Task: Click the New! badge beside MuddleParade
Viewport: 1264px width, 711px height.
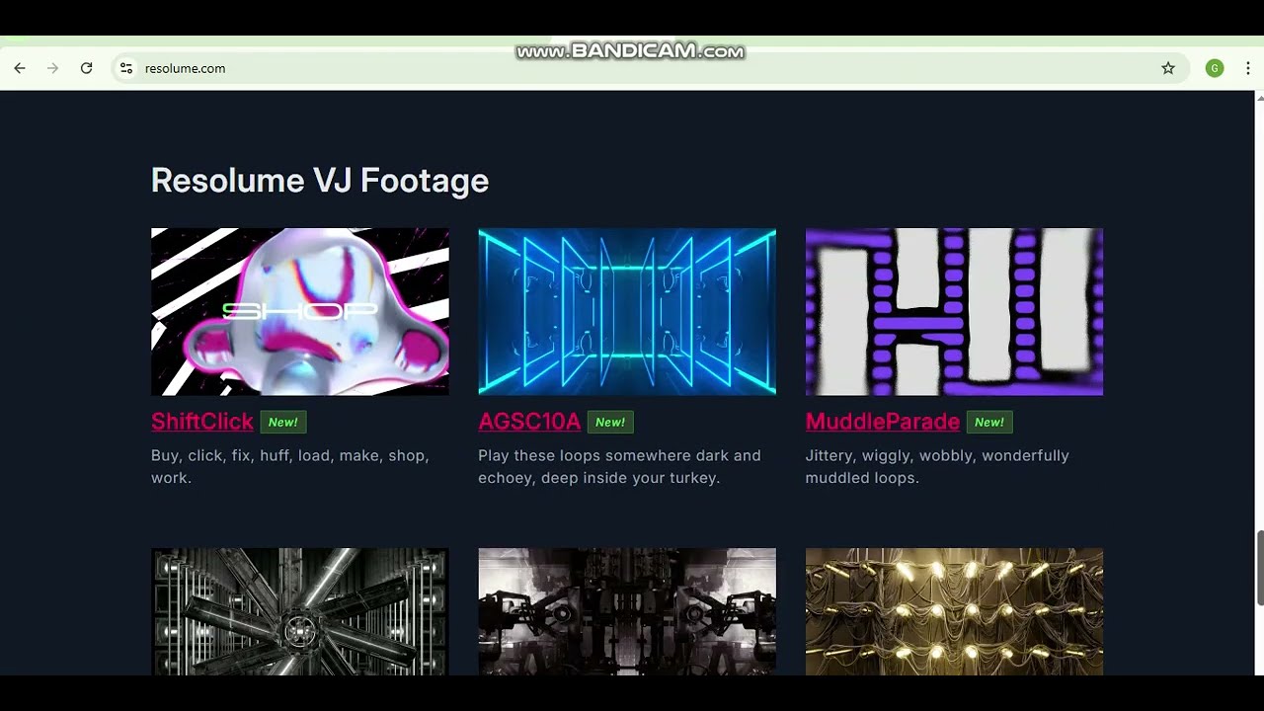Action: click(989, 423)
